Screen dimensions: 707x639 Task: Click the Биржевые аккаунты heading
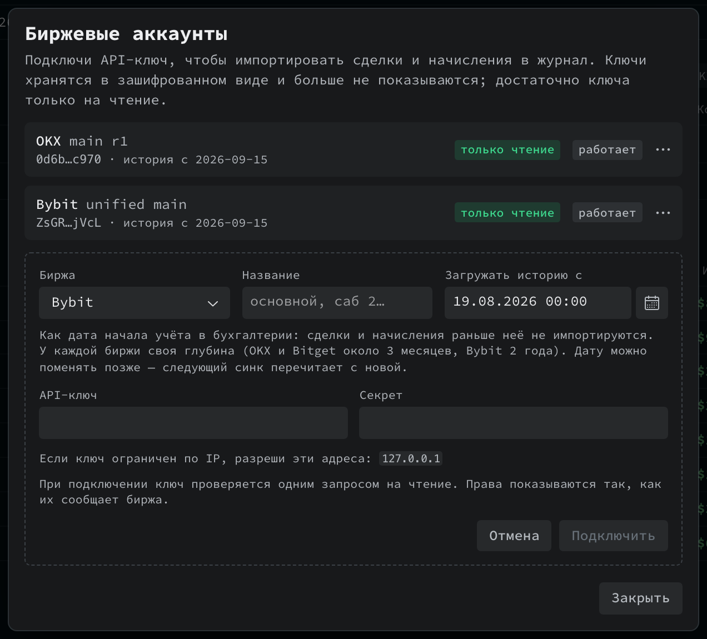127,34
